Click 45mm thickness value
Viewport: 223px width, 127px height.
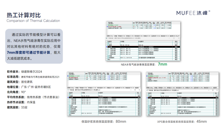point(202,121)
